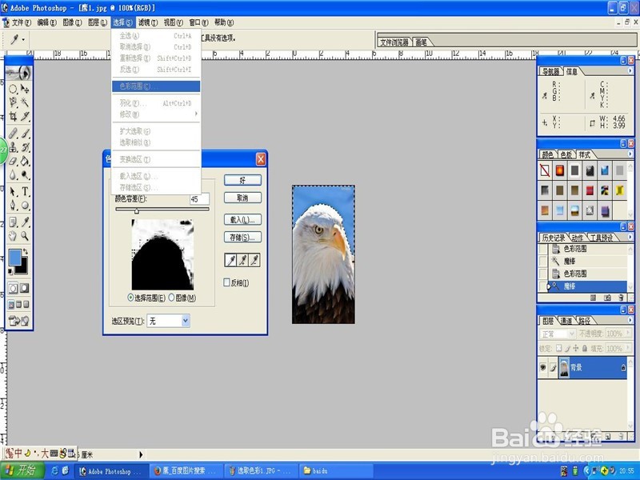This screenshot has height=480, width=640.
Task: Open the 填充 fill slider arrow
Action: pos(627,348)
